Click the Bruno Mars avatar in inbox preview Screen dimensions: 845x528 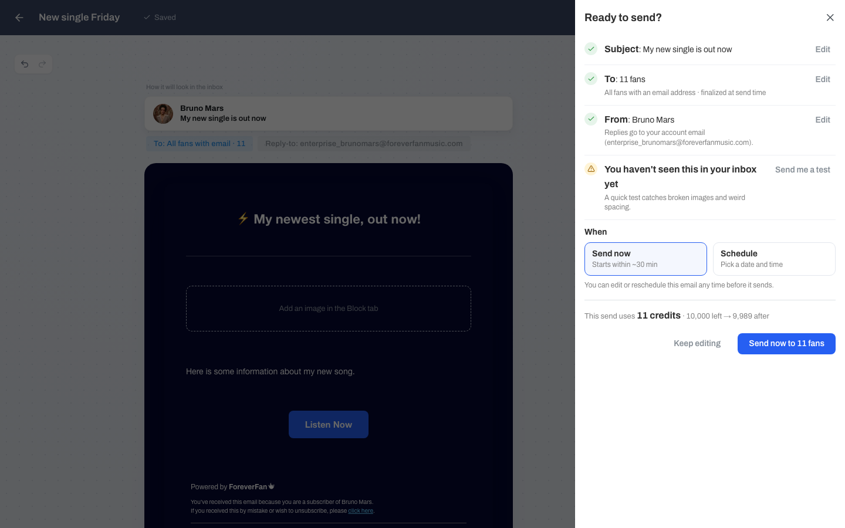tap(163, 114)
